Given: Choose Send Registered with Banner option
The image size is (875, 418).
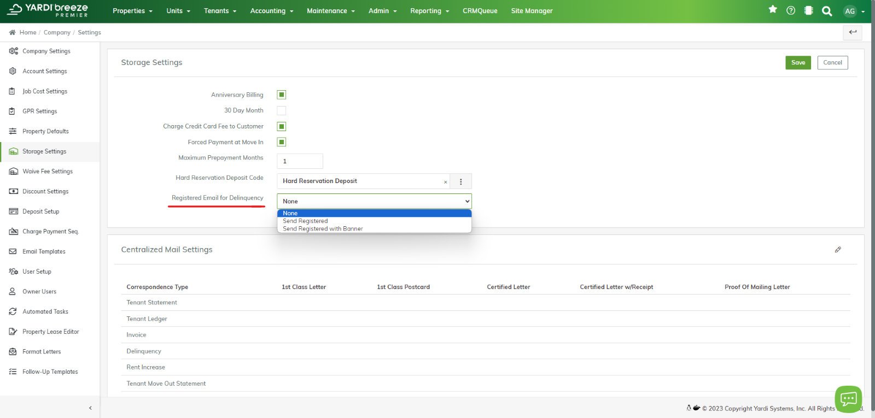Looking at the screenshot, I should 323,229.
